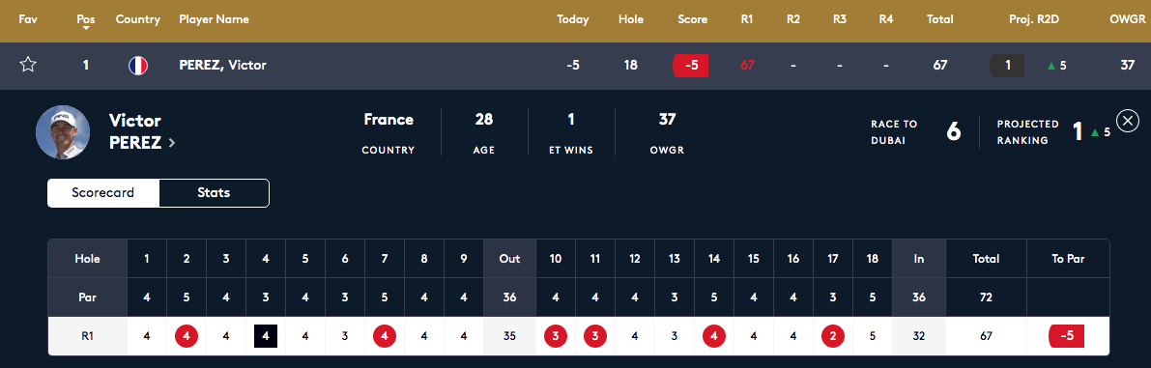Viewport: 1151px width, 368px height.
Task: Switch to the Stats tab
Action: [214, 193]
